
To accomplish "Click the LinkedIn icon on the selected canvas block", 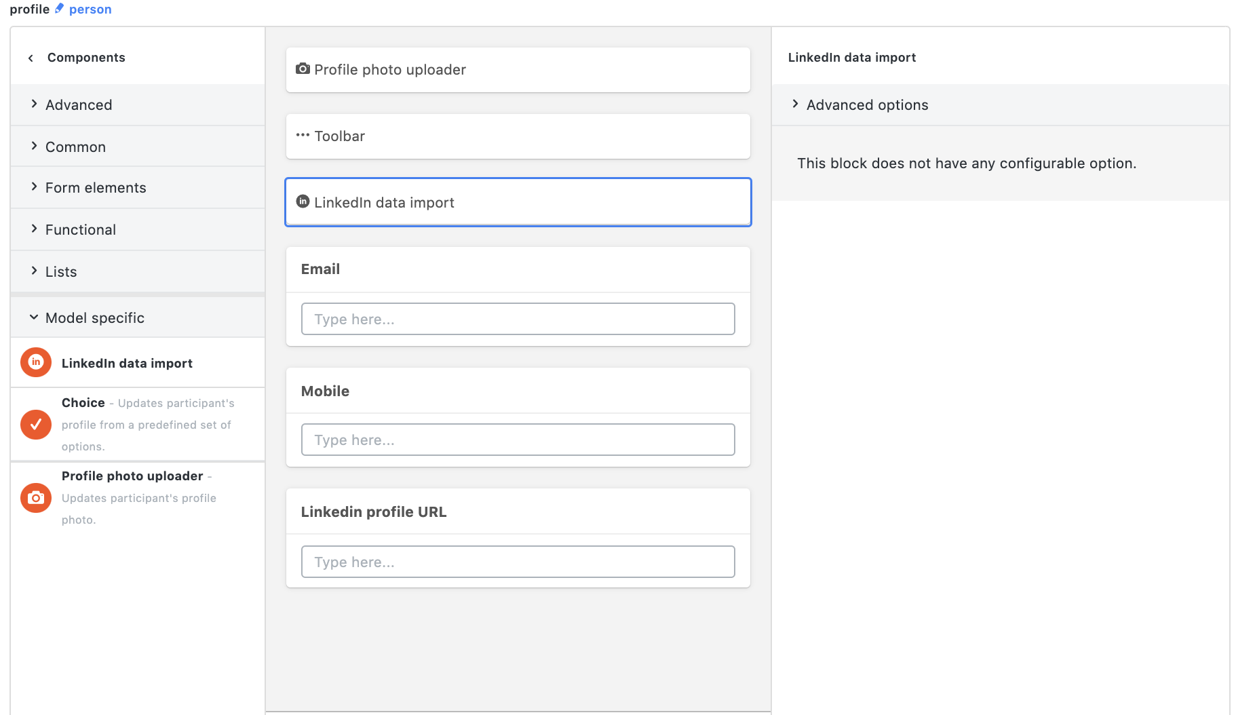I will pyautogui.click(x=303, y=201).
